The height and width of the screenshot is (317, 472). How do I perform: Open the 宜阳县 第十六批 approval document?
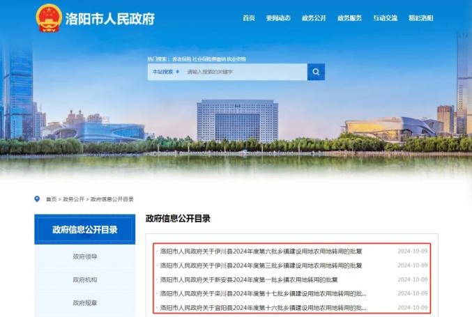coord(263,308)
